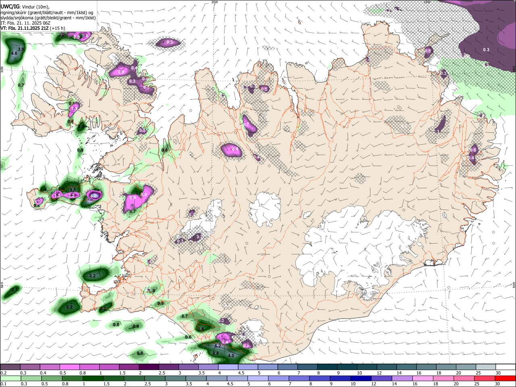
Task: Select the bright red rain swatch at 30
Action: (x=505, y=378)
